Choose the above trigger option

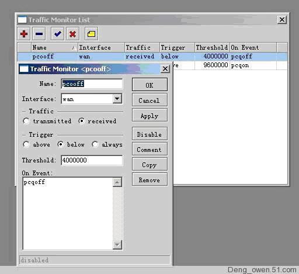[26, 144]
